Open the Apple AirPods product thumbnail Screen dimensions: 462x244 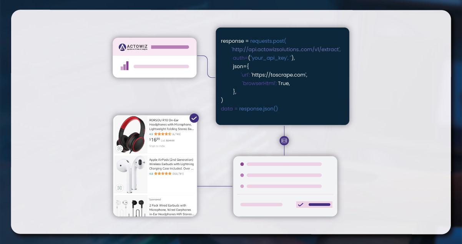[131, 174]
